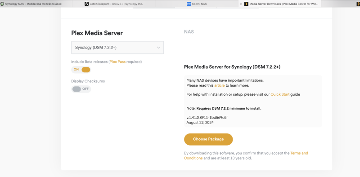Close the Media Server Downloads tab
360x177 pixels.
pyautogui.click(x=241, y=4)
